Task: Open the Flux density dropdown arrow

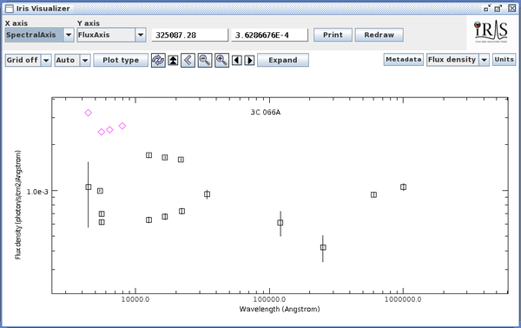Action: click(485, 60)
